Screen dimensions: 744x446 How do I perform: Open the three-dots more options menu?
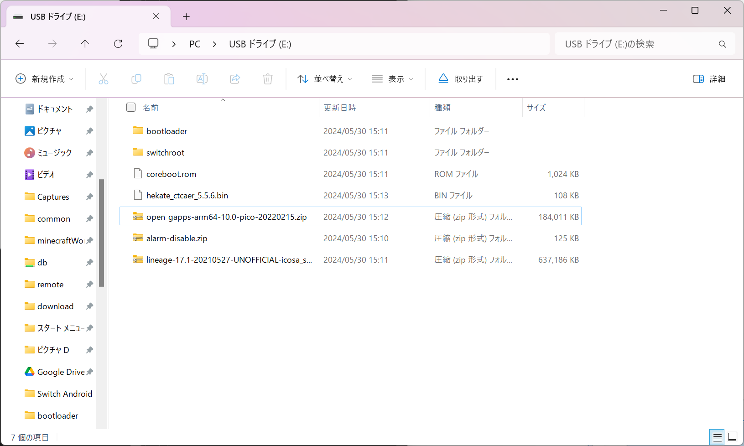513,79
